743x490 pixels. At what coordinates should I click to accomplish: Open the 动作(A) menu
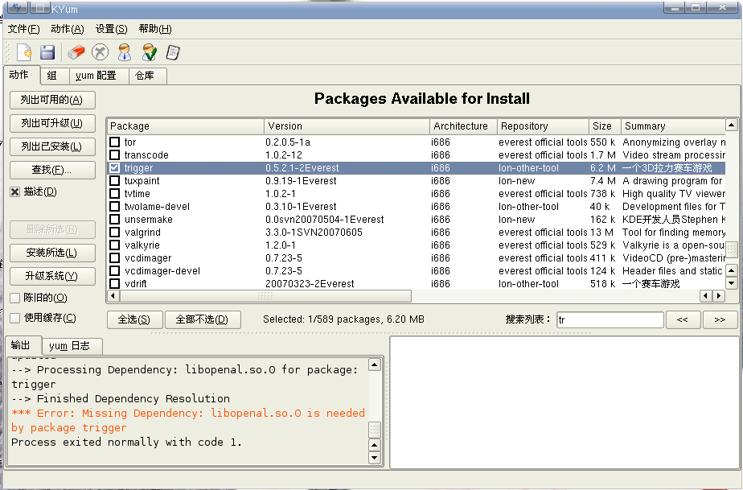click(68, 29)
